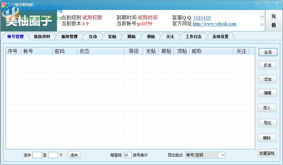Sort by the 顶贴 column header

[182, 51]
